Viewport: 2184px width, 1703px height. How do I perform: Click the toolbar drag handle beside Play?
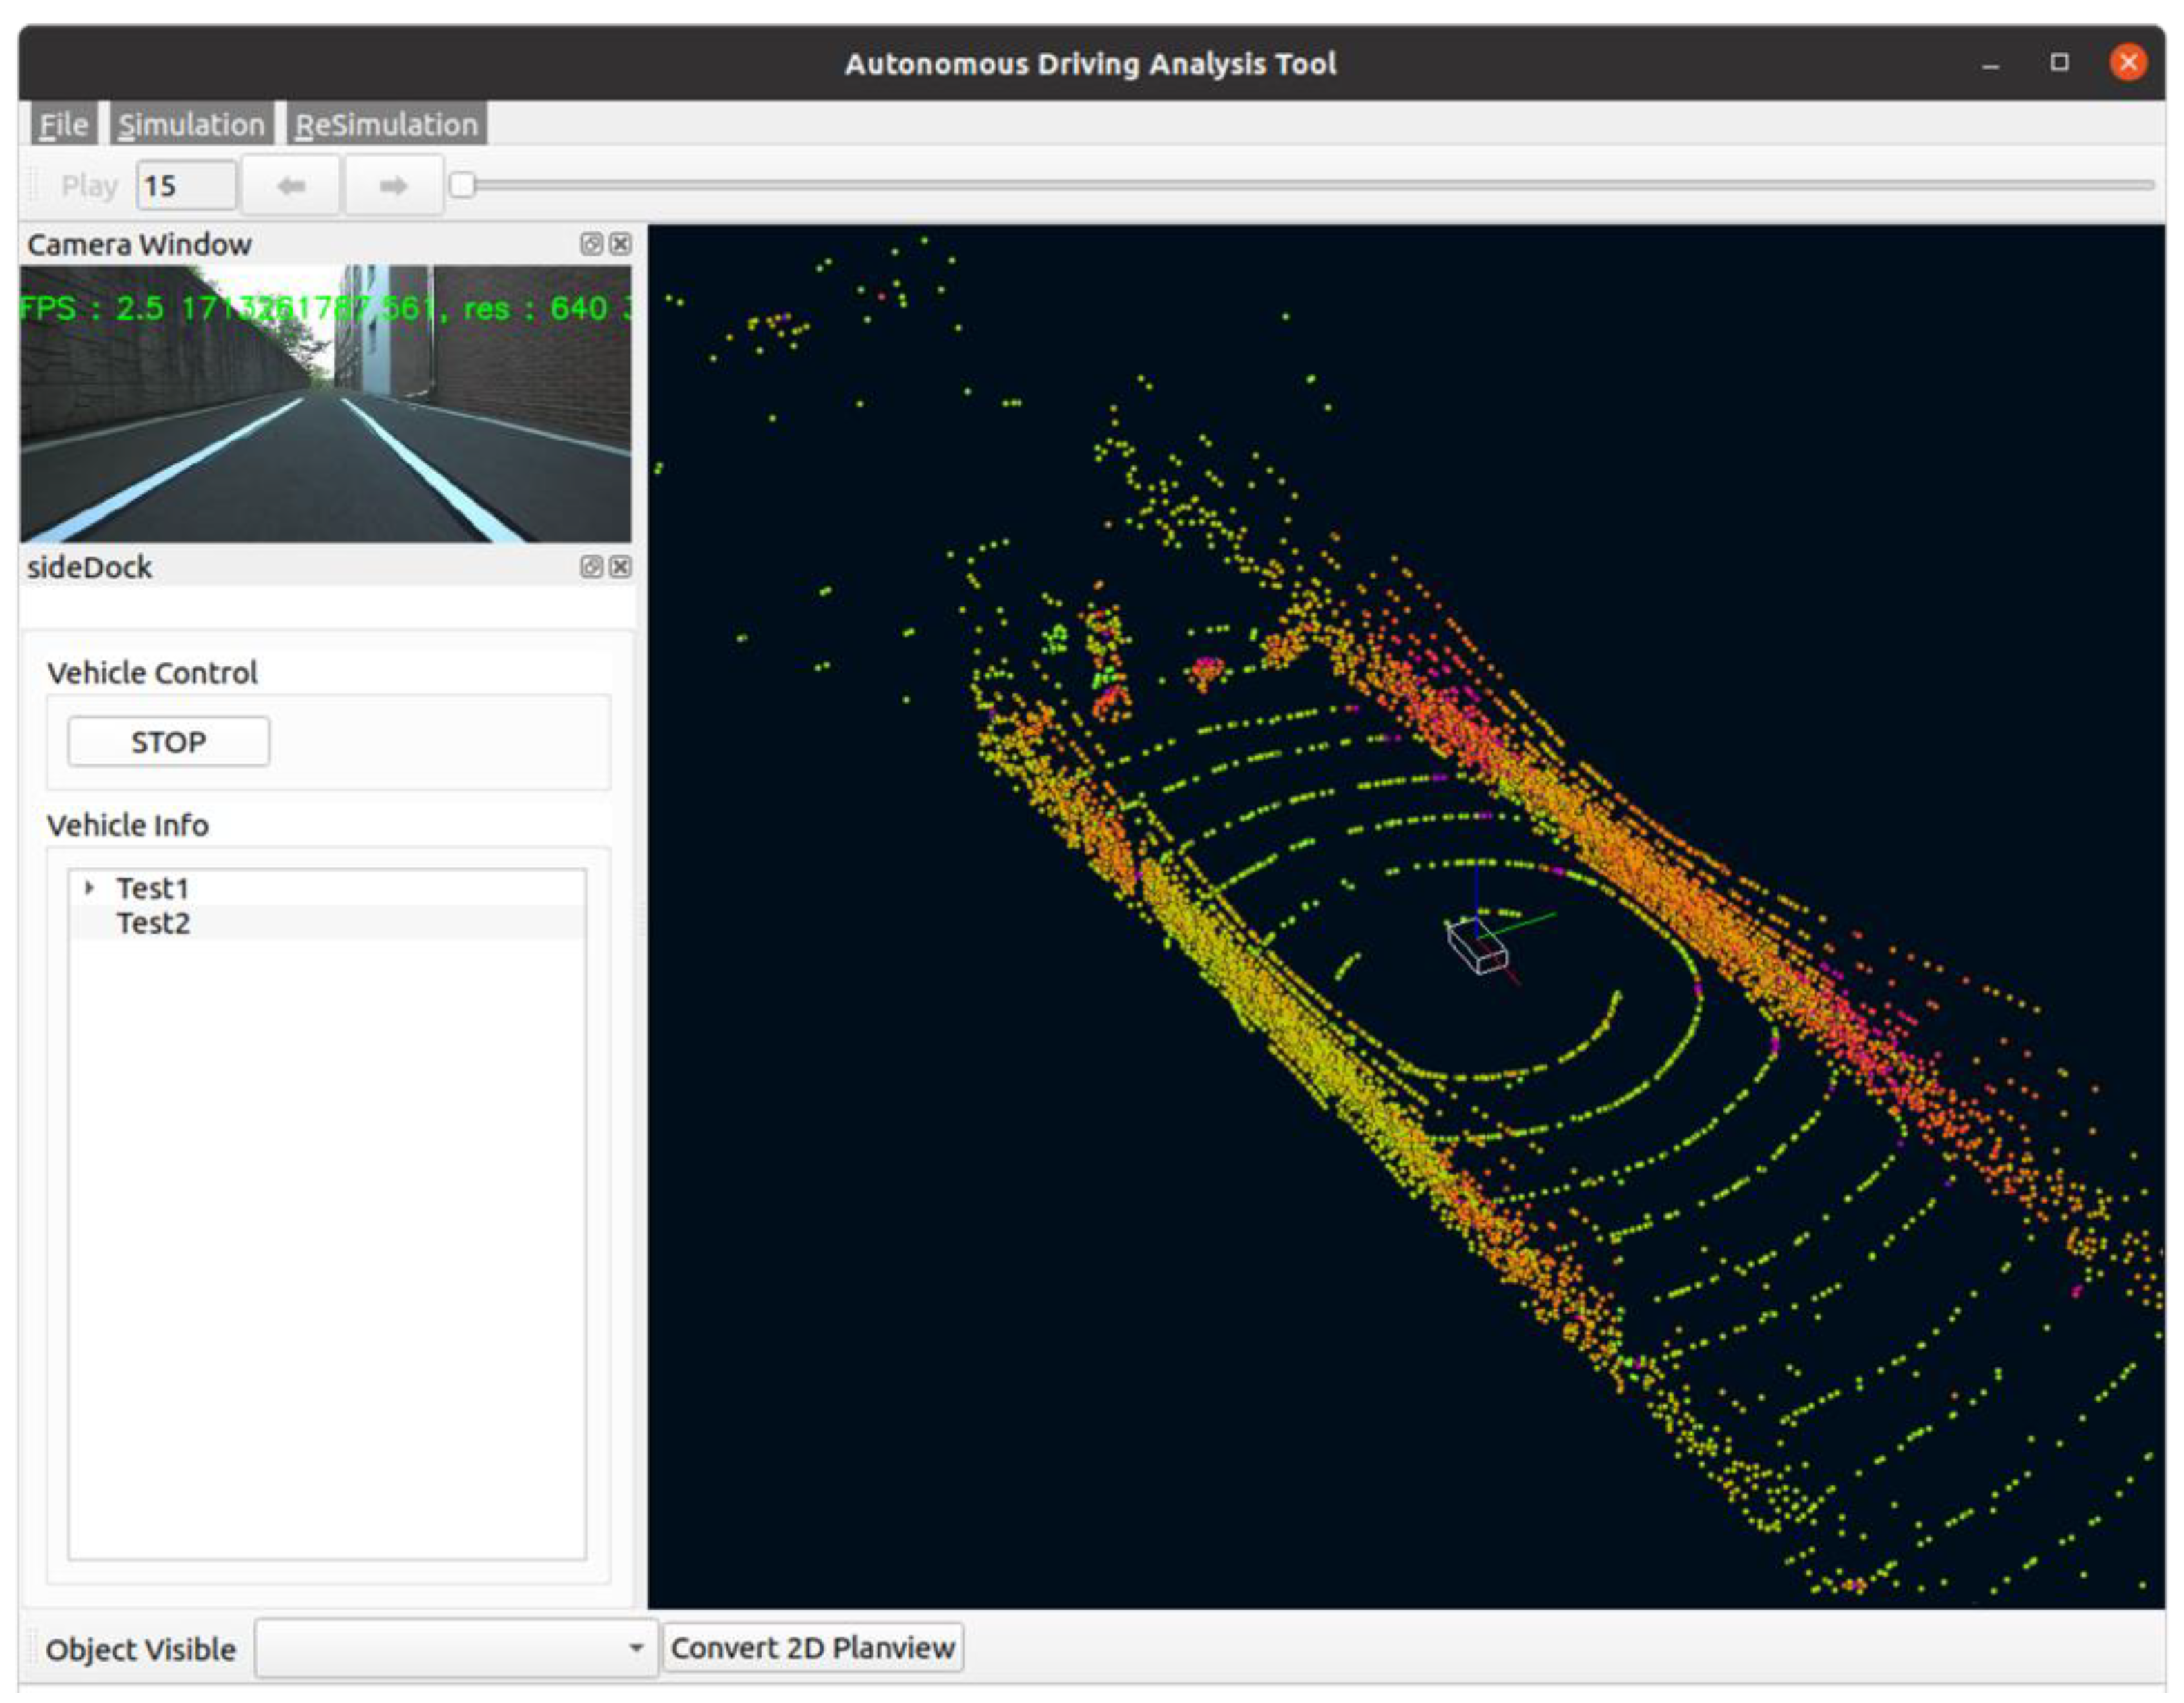point(33,185)
